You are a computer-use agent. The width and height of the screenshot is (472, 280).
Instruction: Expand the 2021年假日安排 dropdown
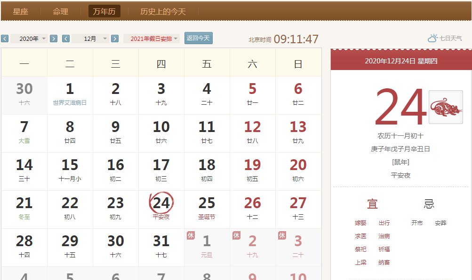pyautogui.click(x=152, y=39)
